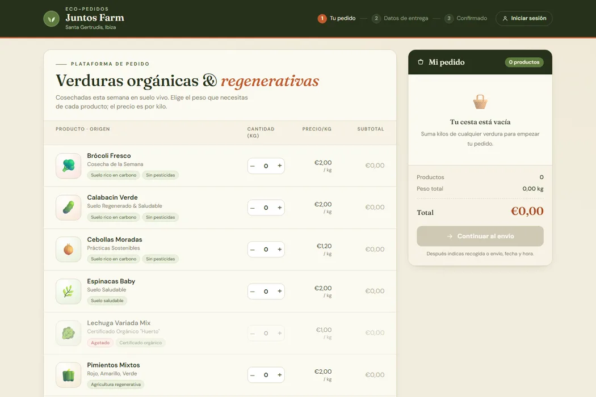Open the Iniciar sesión login button
The image size is (596, 397).
click(x=524, y=18)
